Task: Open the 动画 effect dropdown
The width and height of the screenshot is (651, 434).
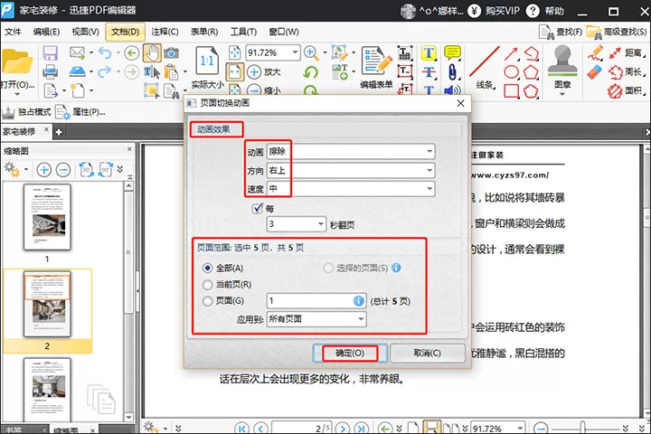Action: [x=351, y=152]
